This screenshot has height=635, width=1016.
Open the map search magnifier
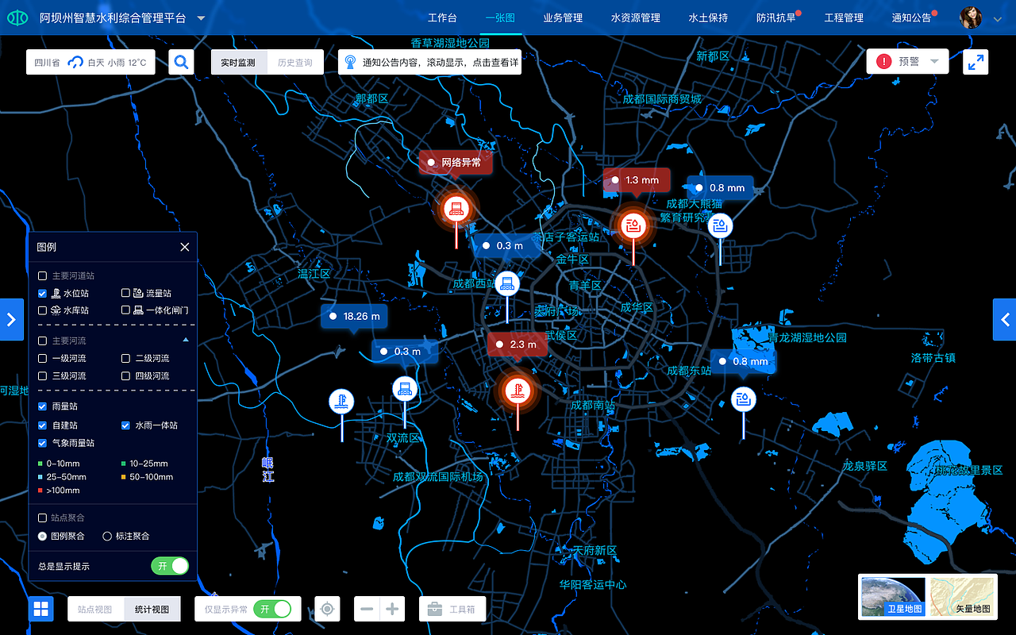point(182,62)
